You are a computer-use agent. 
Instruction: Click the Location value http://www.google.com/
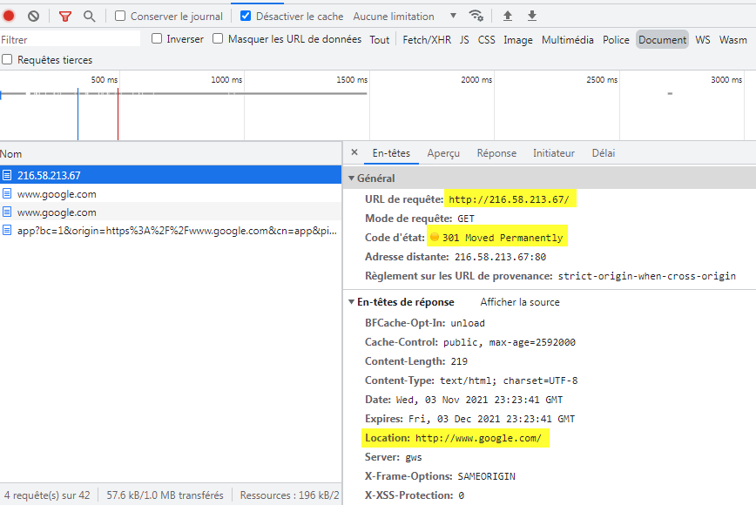[478, 438]
